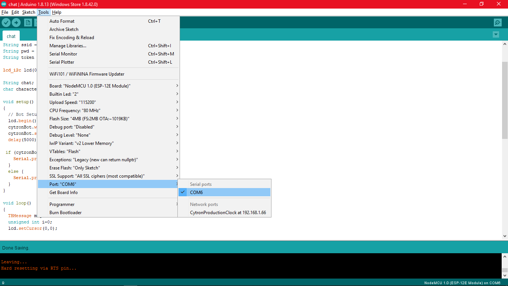Expand VTables Flash submenu
The height and width of the screenshot is (286, 508).
[108, 152]
